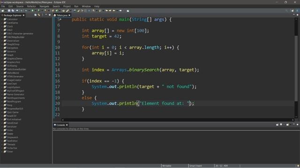Viewport: 300px width, 168px height.
Task: Click the Open Type toolbar icon
Action: point(63,11)
